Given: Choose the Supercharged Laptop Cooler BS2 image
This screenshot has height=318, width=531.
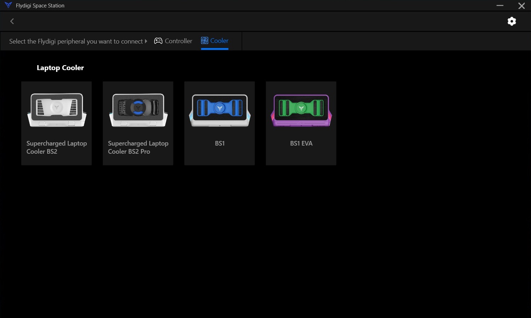Looking at the screenshot, I should pyautogui.click(x=57, y=110).
